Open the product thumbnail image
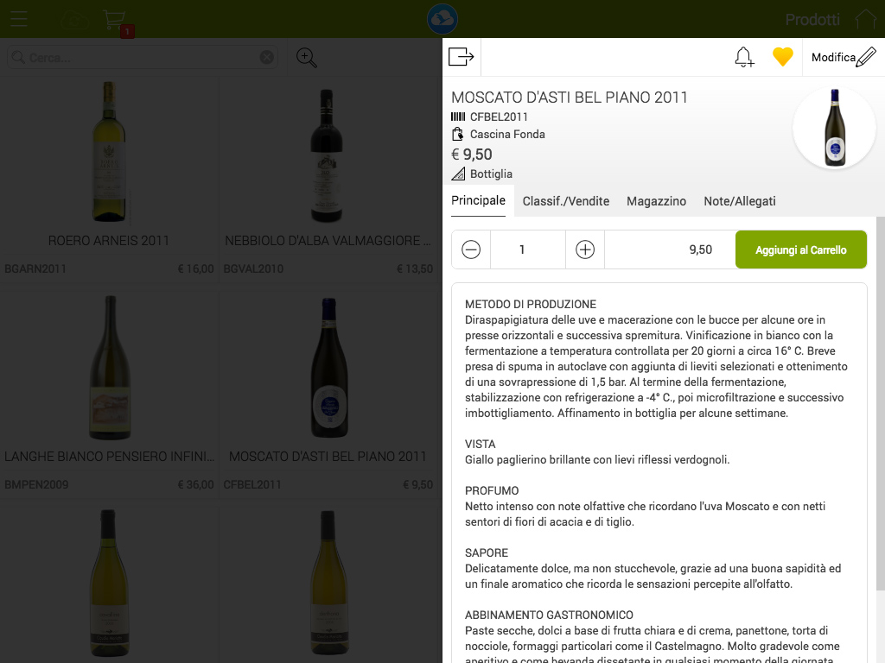This screenshot has height=663, width=885. point(834,128)
